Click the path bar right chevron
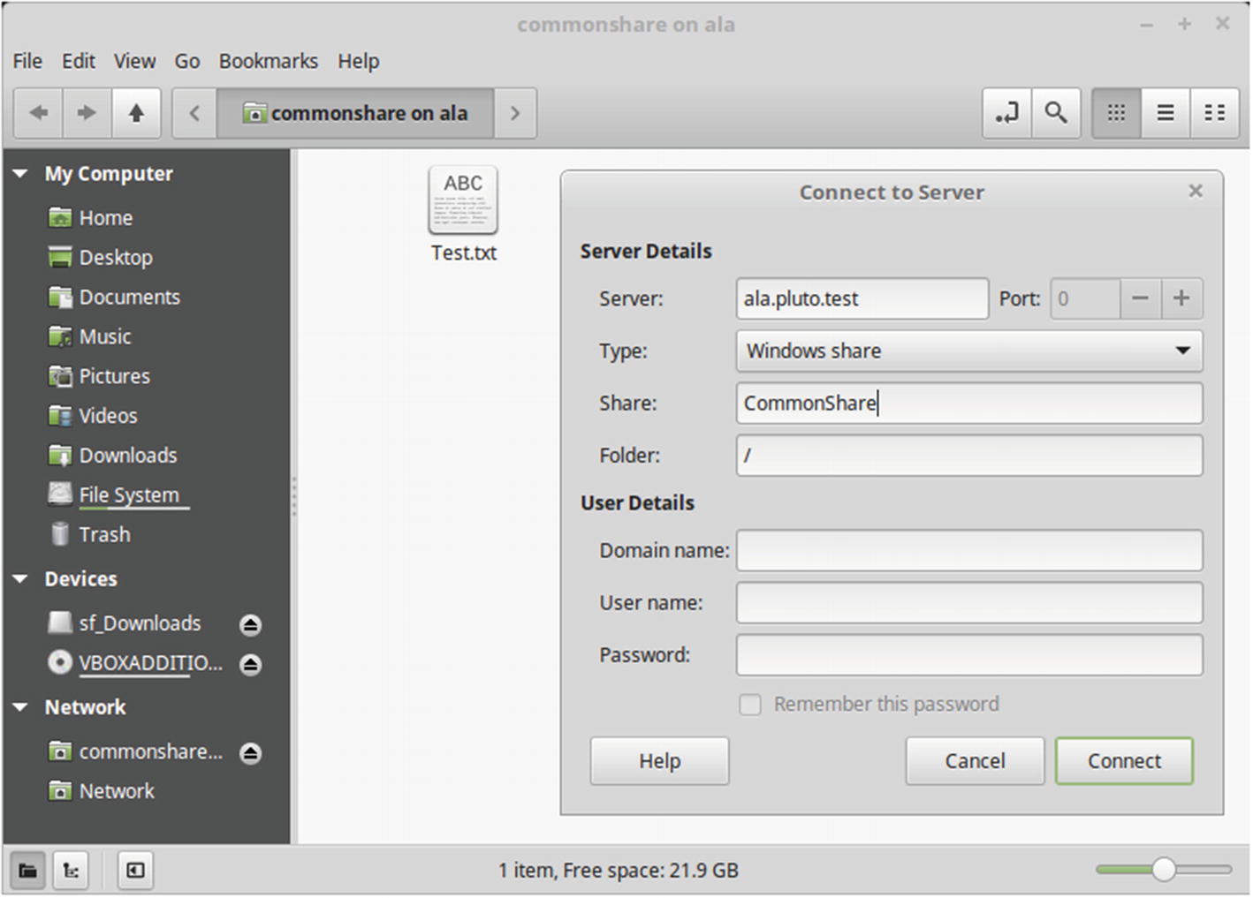Viewport: 1253px width, 898px height. (x=515, y=113)
